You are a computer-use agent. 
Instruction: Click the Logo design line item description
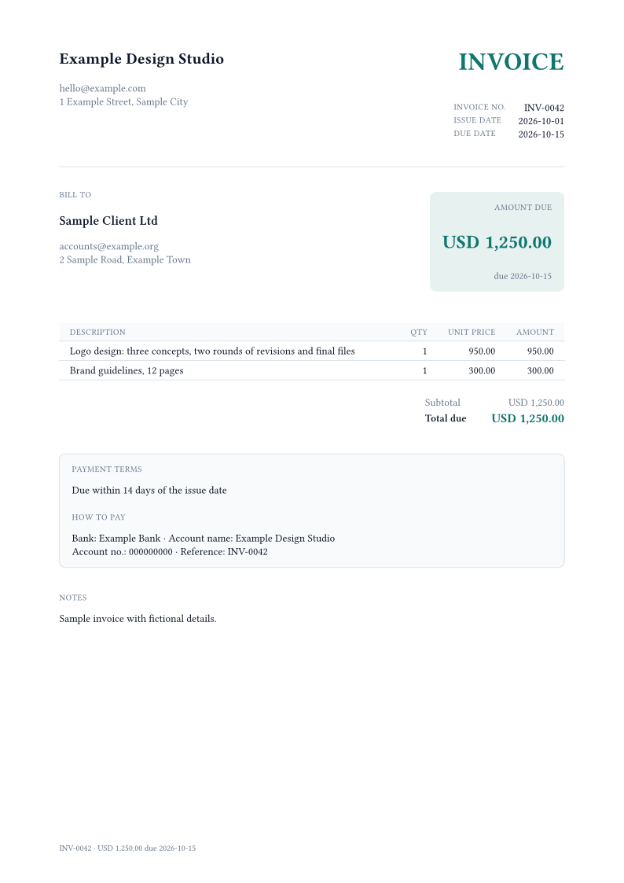[212, 351]
